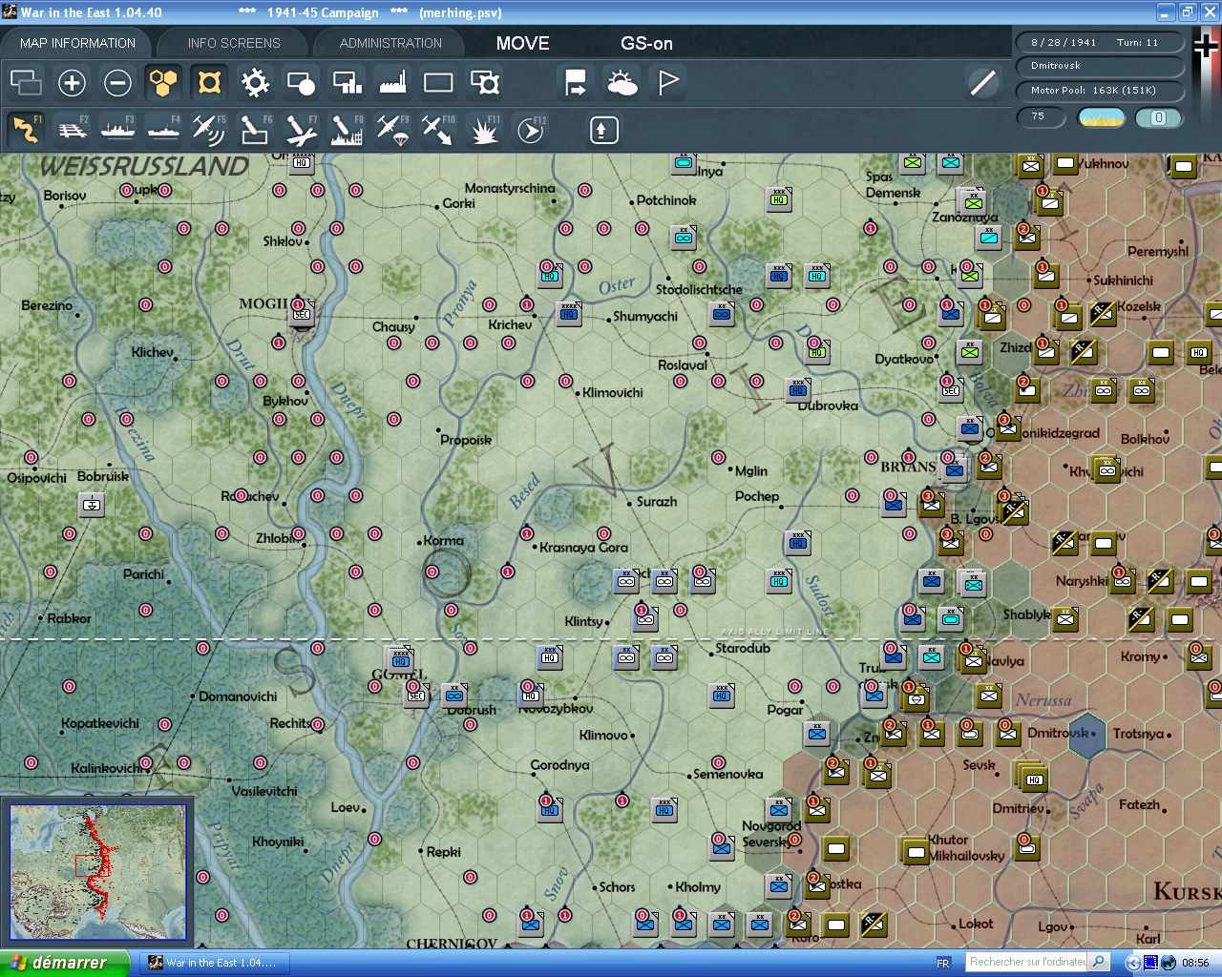This screenshot has width=1222, height=977.
Task: Toggle the highlighted unit counter display icon
Action: coord(209,83)
